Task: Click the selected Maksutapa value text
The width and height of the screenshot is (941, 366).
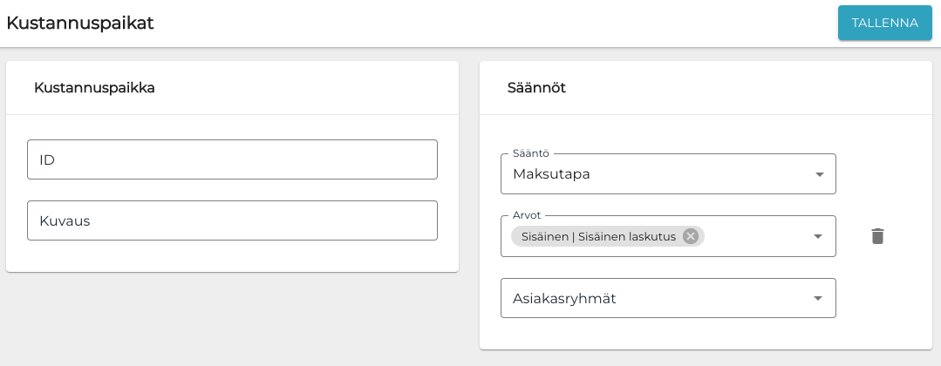Action: pyautogui.click(x=551, y=174)
